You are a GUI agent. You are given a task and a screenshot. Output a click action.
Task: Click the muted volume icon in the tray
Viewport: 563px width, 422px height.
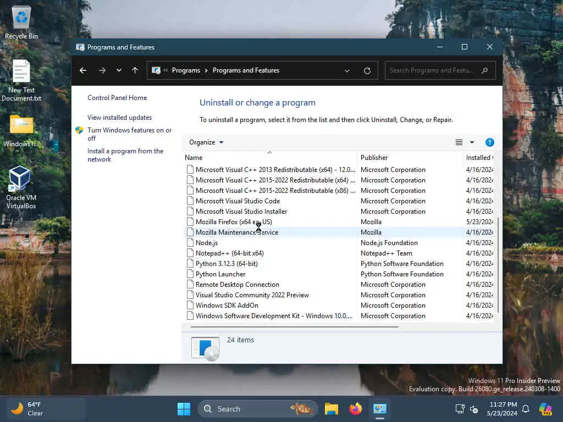[x=474, y=409]
